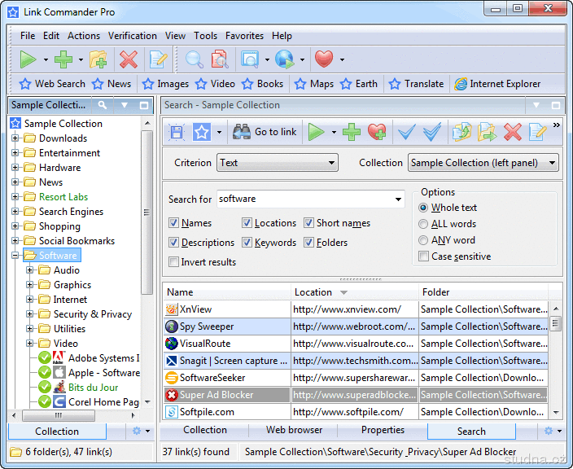Open the Collection dropdown list

click(x=483, y=163)
